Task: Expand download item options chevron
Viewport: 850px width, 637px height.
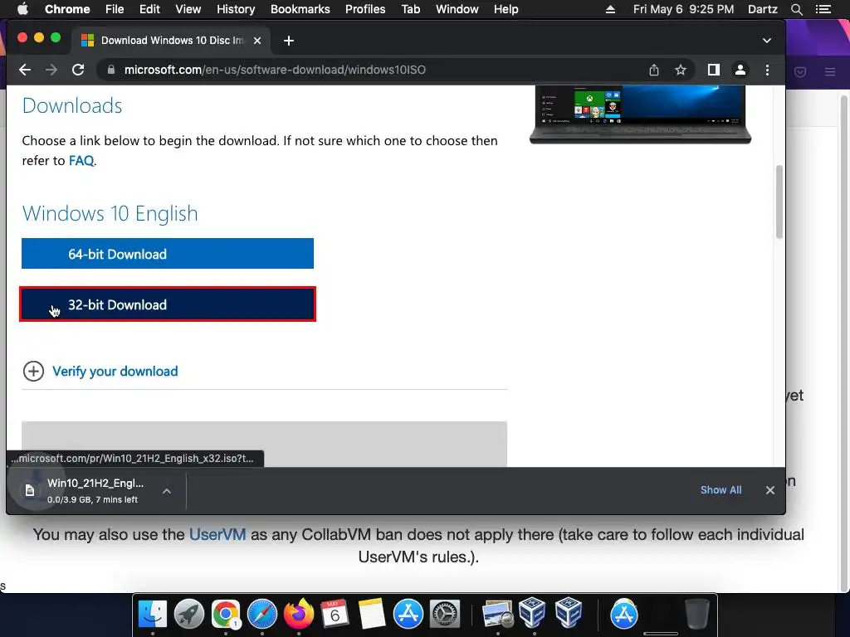Action: point(167,491)
